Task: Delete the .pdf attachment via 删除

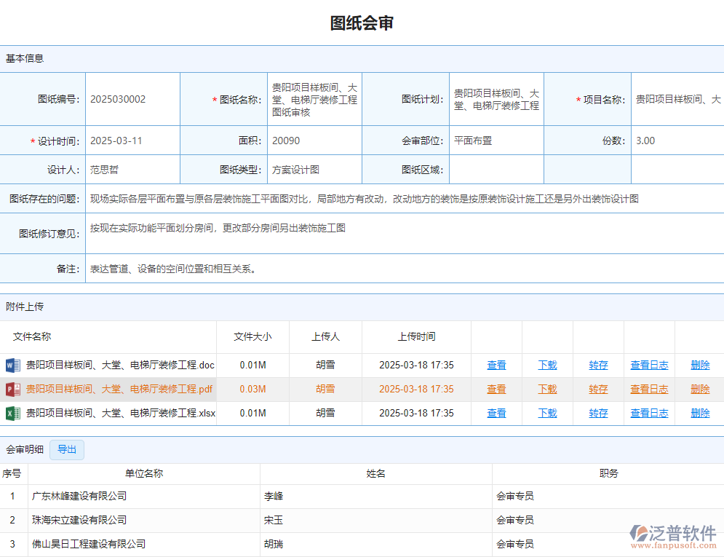Action: (700, 390)
